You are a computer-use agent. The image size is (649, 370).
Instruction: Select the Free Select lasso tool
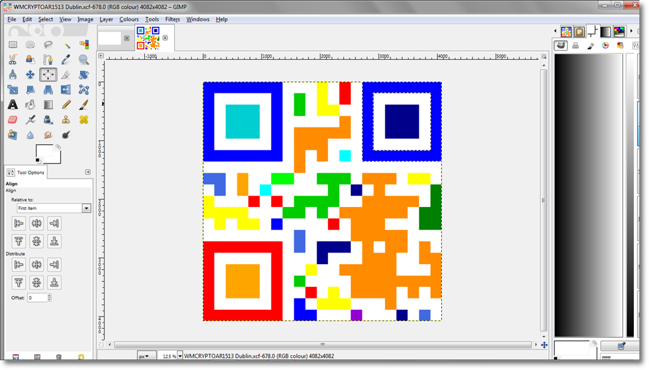click(x=48, y=45)
